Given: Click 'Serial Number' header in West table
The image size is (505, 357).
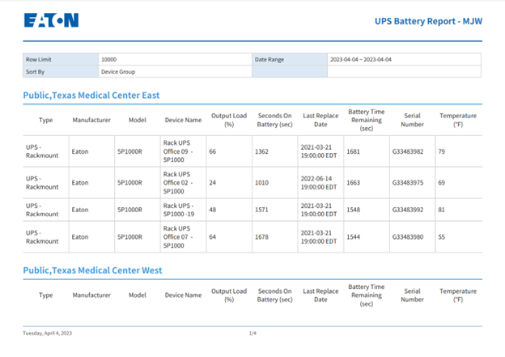Looking at the screenshot, I should pos(412,295).
